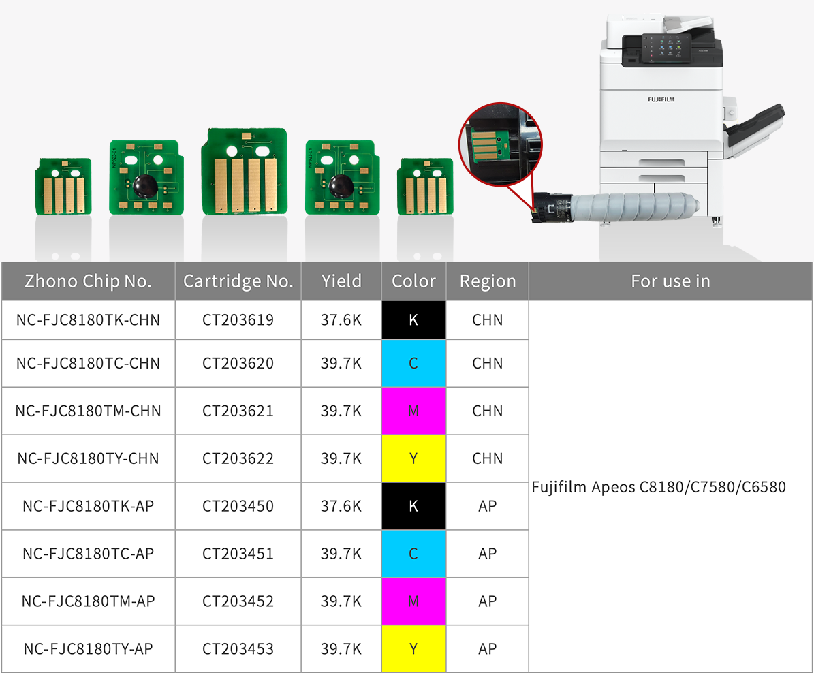Viewport: 814px width, 673px height.
Task: Click the NC-FJC8180TY-AP chip number cell
Action: 89,649
